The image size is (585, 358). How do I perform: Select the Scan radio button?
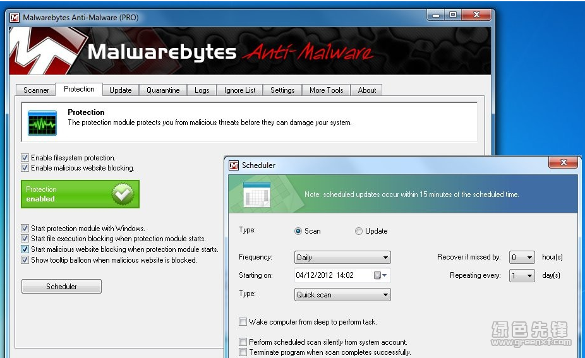[x=298, y=231]
